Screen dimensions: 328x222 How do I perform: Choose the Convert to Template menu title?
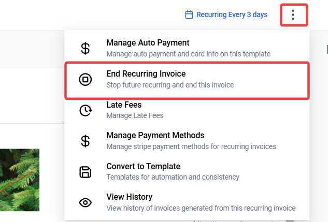tap(143, 167)
